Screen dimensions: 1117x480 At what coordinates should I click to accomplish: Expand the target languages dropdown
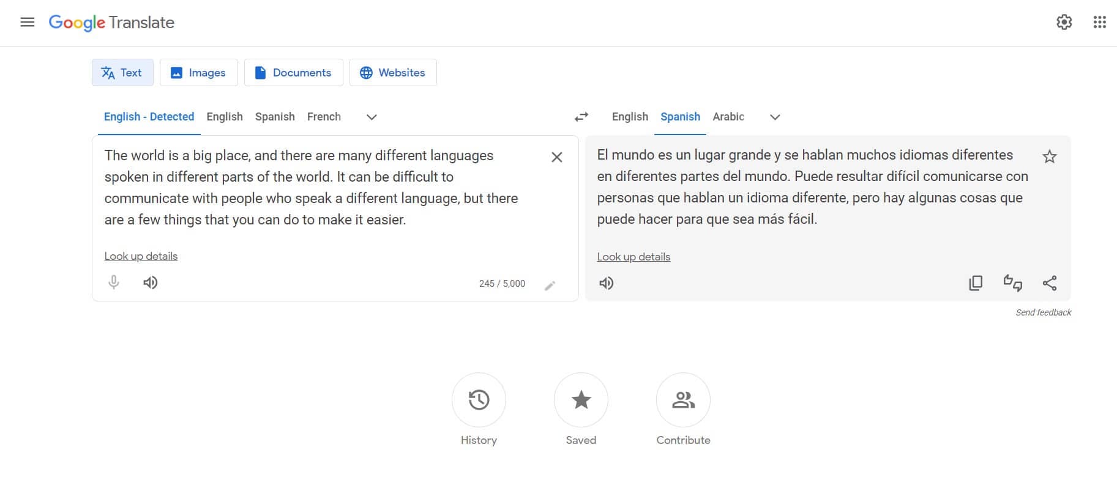[x=775, y=117]
